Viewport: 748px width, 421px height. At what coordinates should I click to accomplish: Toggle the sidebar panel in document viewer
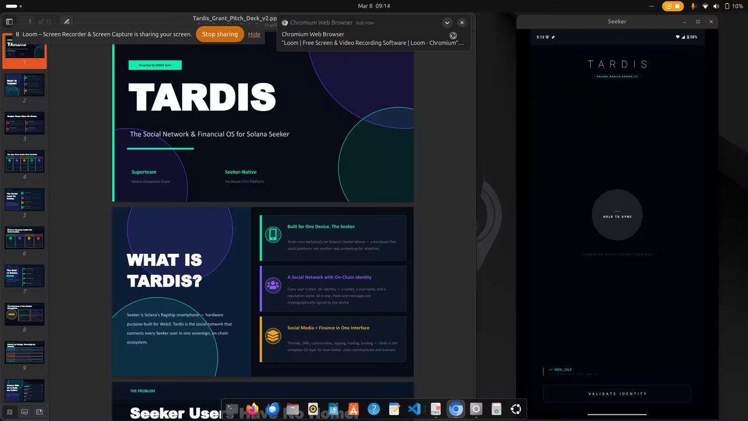coord(9,21)
